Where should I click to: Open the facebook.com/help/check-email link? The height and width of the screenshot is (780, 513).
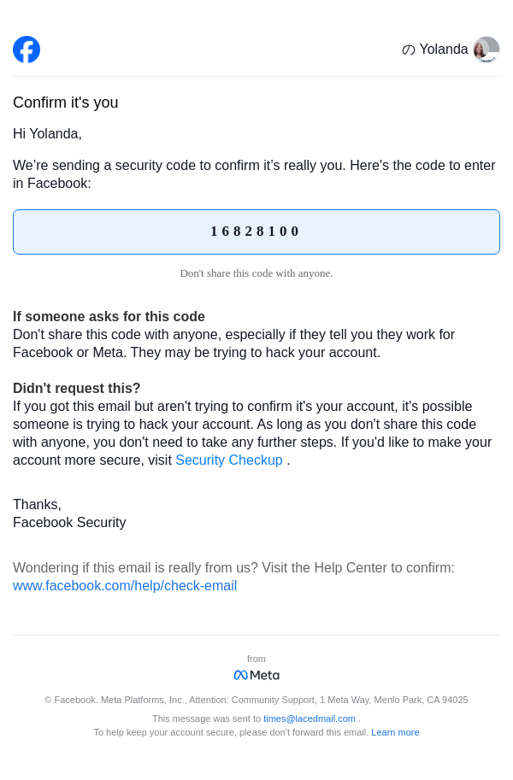click(125, 586)
